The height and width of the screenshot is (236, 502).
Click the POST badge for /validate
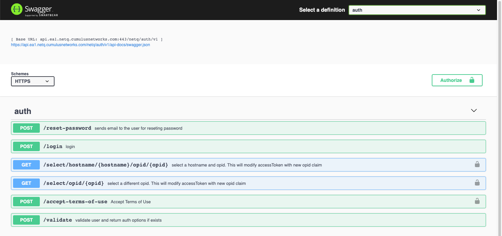[x=26, y=220]
